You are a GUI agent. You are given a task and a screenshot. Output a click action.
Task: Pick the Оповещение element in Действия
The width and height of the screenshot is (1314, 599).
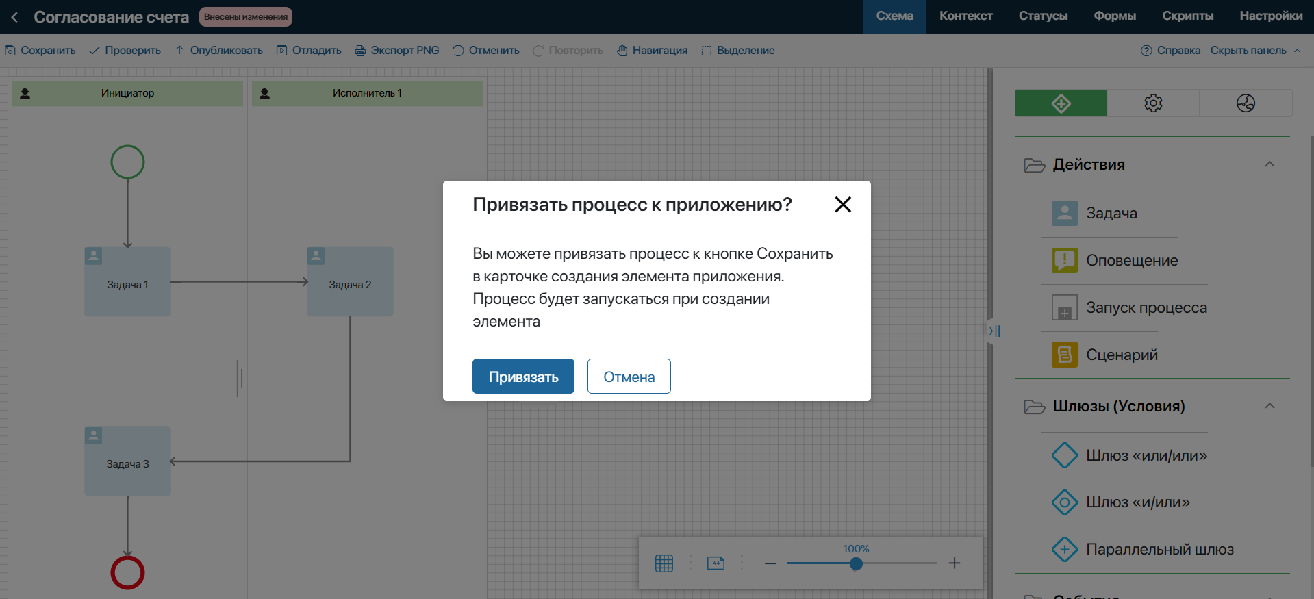1115,260
